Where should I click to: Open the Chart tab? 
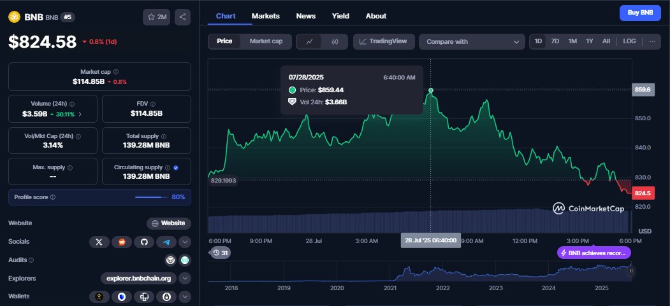point(226,16)
